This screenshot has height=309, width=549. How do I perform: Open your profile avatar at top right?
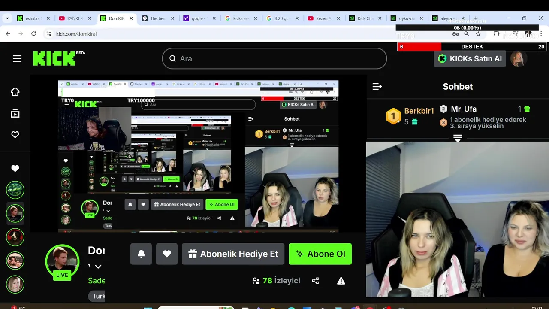[x=518, y=59]
